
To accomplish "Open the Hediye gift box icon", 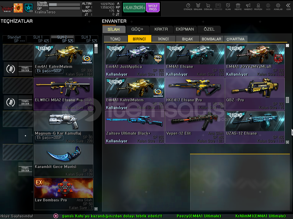I will (238, 7).
